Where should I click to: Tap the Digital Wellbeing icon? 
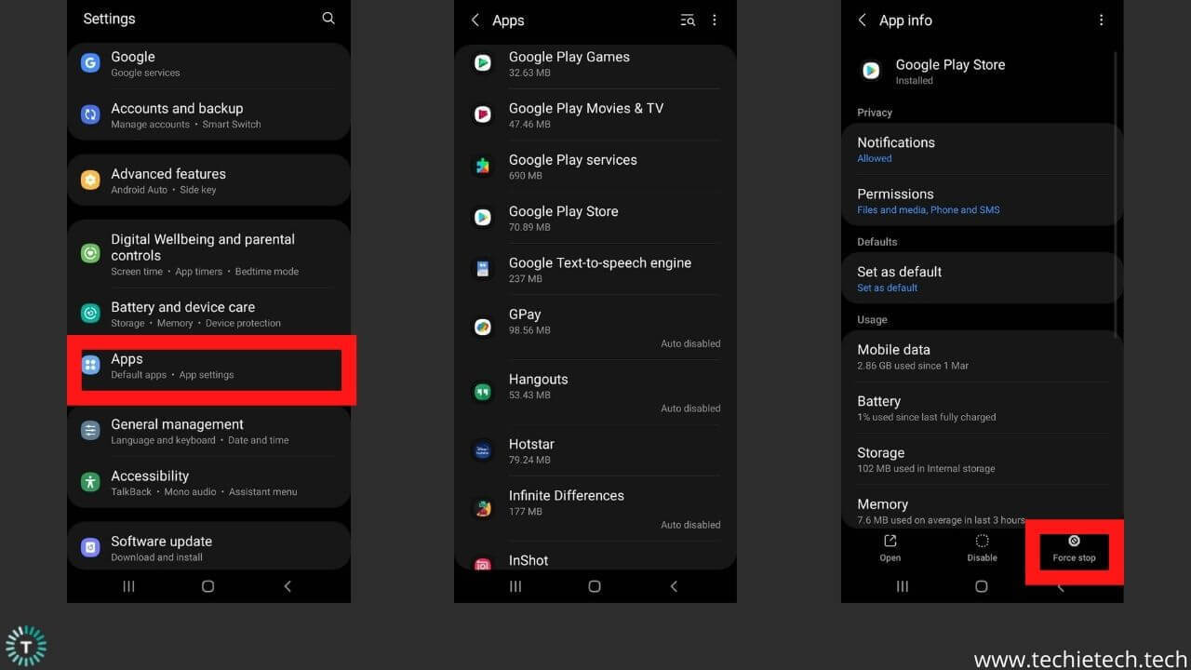pos(90,253)
